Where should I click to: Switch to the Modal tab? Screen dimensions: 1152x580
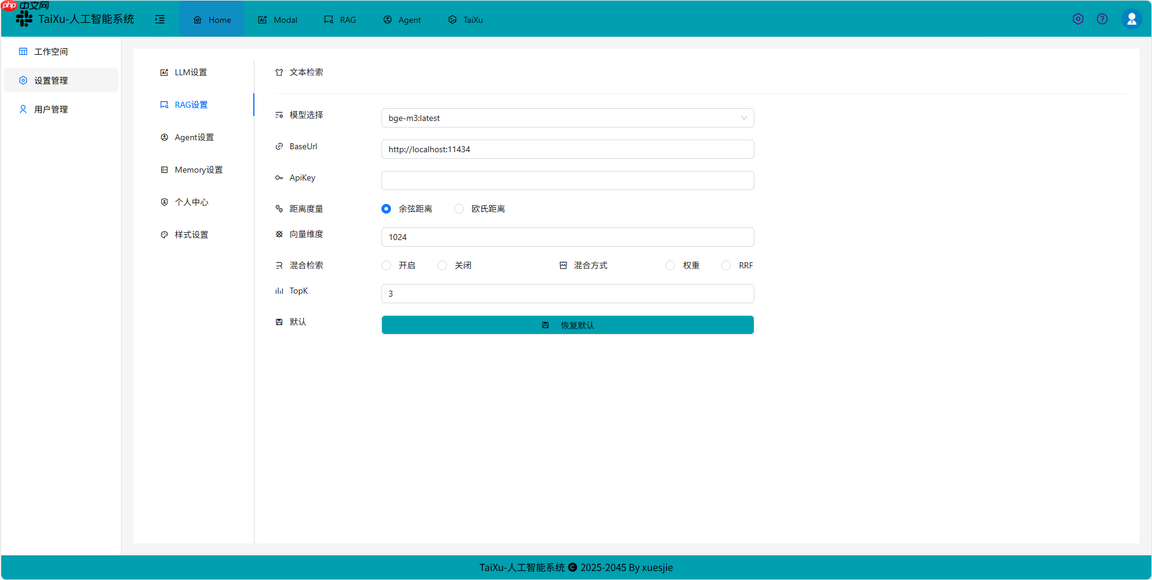click(x=277, y=19)
